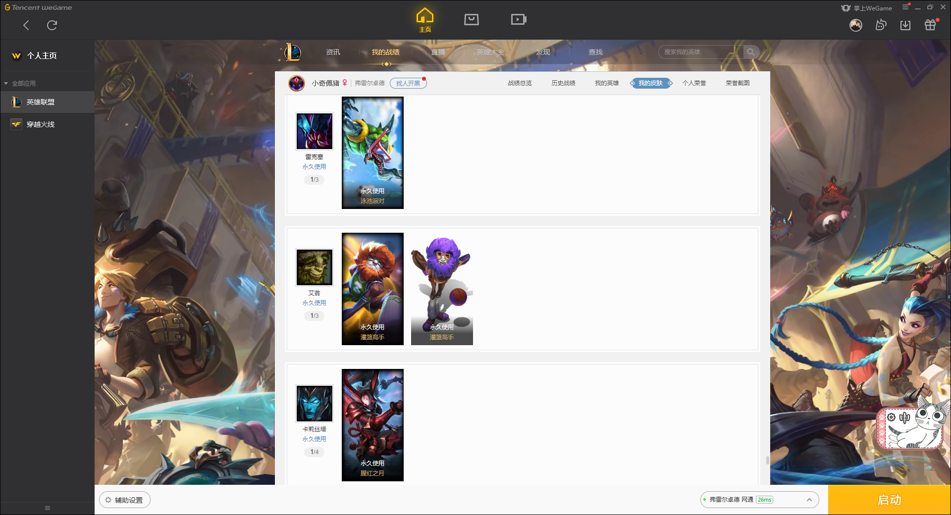Click the 启动 launch button

click(889, 500)
